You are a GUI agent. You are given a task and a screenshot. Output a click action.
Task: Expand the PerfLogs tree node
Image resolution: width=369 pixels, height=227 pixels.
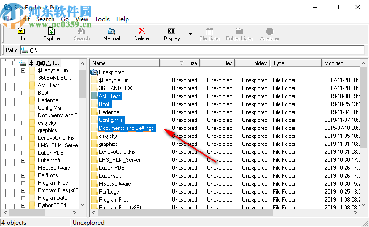click(23, 176)
